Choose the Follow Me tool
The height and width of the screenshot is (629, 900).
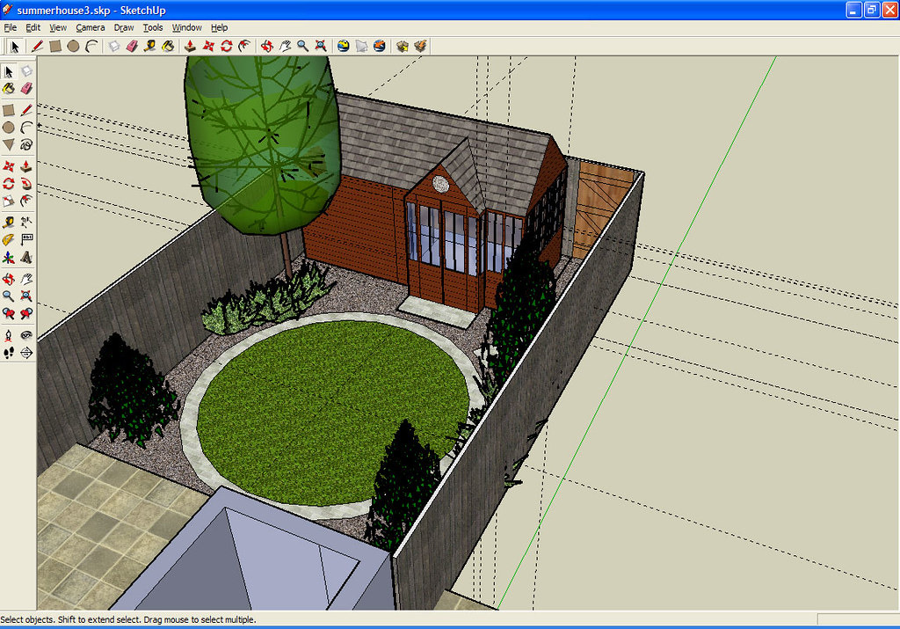pos(26,183)
